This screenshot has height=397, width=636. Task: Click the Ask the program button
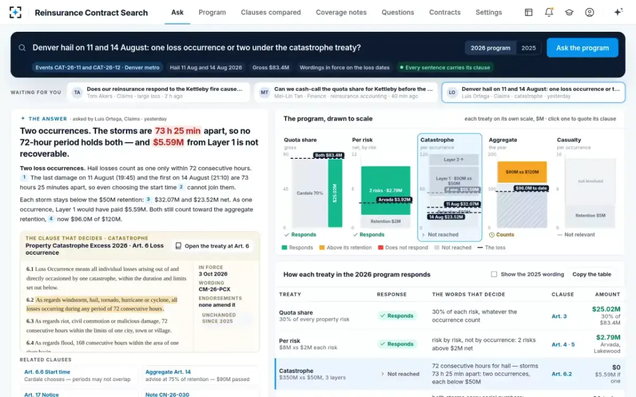(582, 48)
